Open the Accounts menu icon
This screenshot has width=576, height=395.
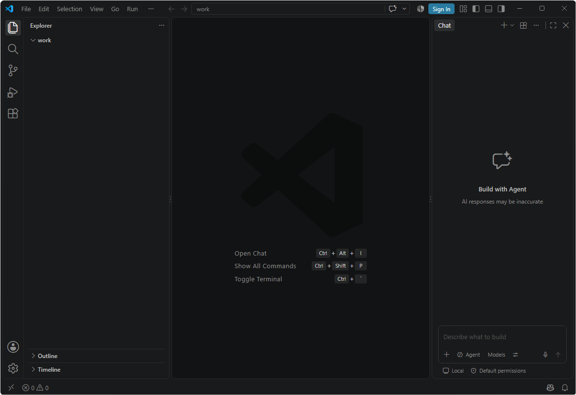(13, 347)
